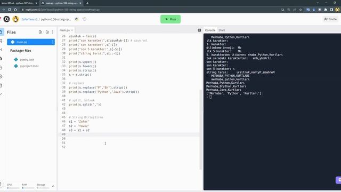This screenshot has width=341, height=192.
Task: Open the browser tab search chevron
Action: [x=318, y=3]
